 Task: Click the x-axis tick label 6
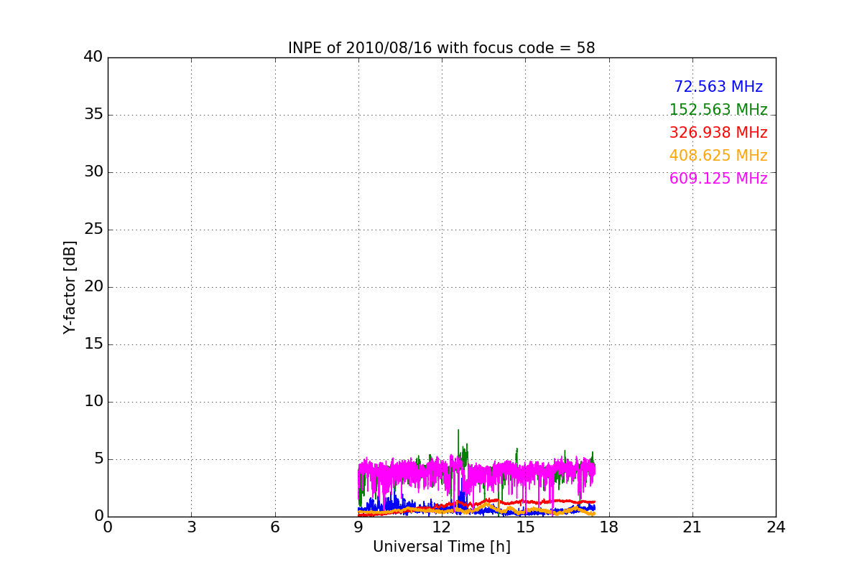[x=274, y=527]
